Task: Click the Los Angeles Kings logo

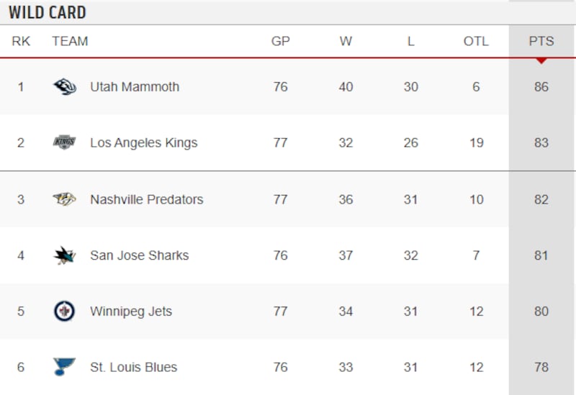Action: 65,142
